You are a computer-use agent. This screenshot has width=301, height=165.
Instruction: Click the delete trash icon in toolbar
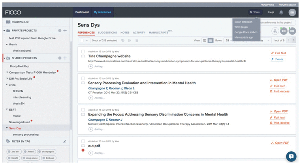[x=137, y=40]
